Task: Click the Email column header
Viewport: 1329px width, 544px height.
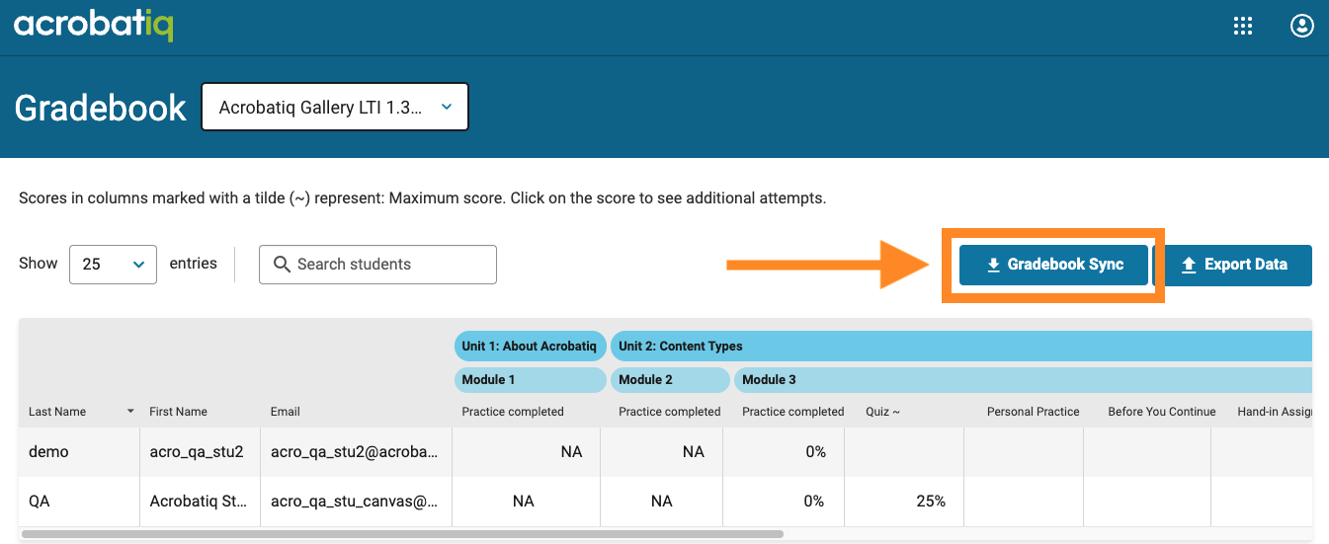Action: click(x=286, y=412)
